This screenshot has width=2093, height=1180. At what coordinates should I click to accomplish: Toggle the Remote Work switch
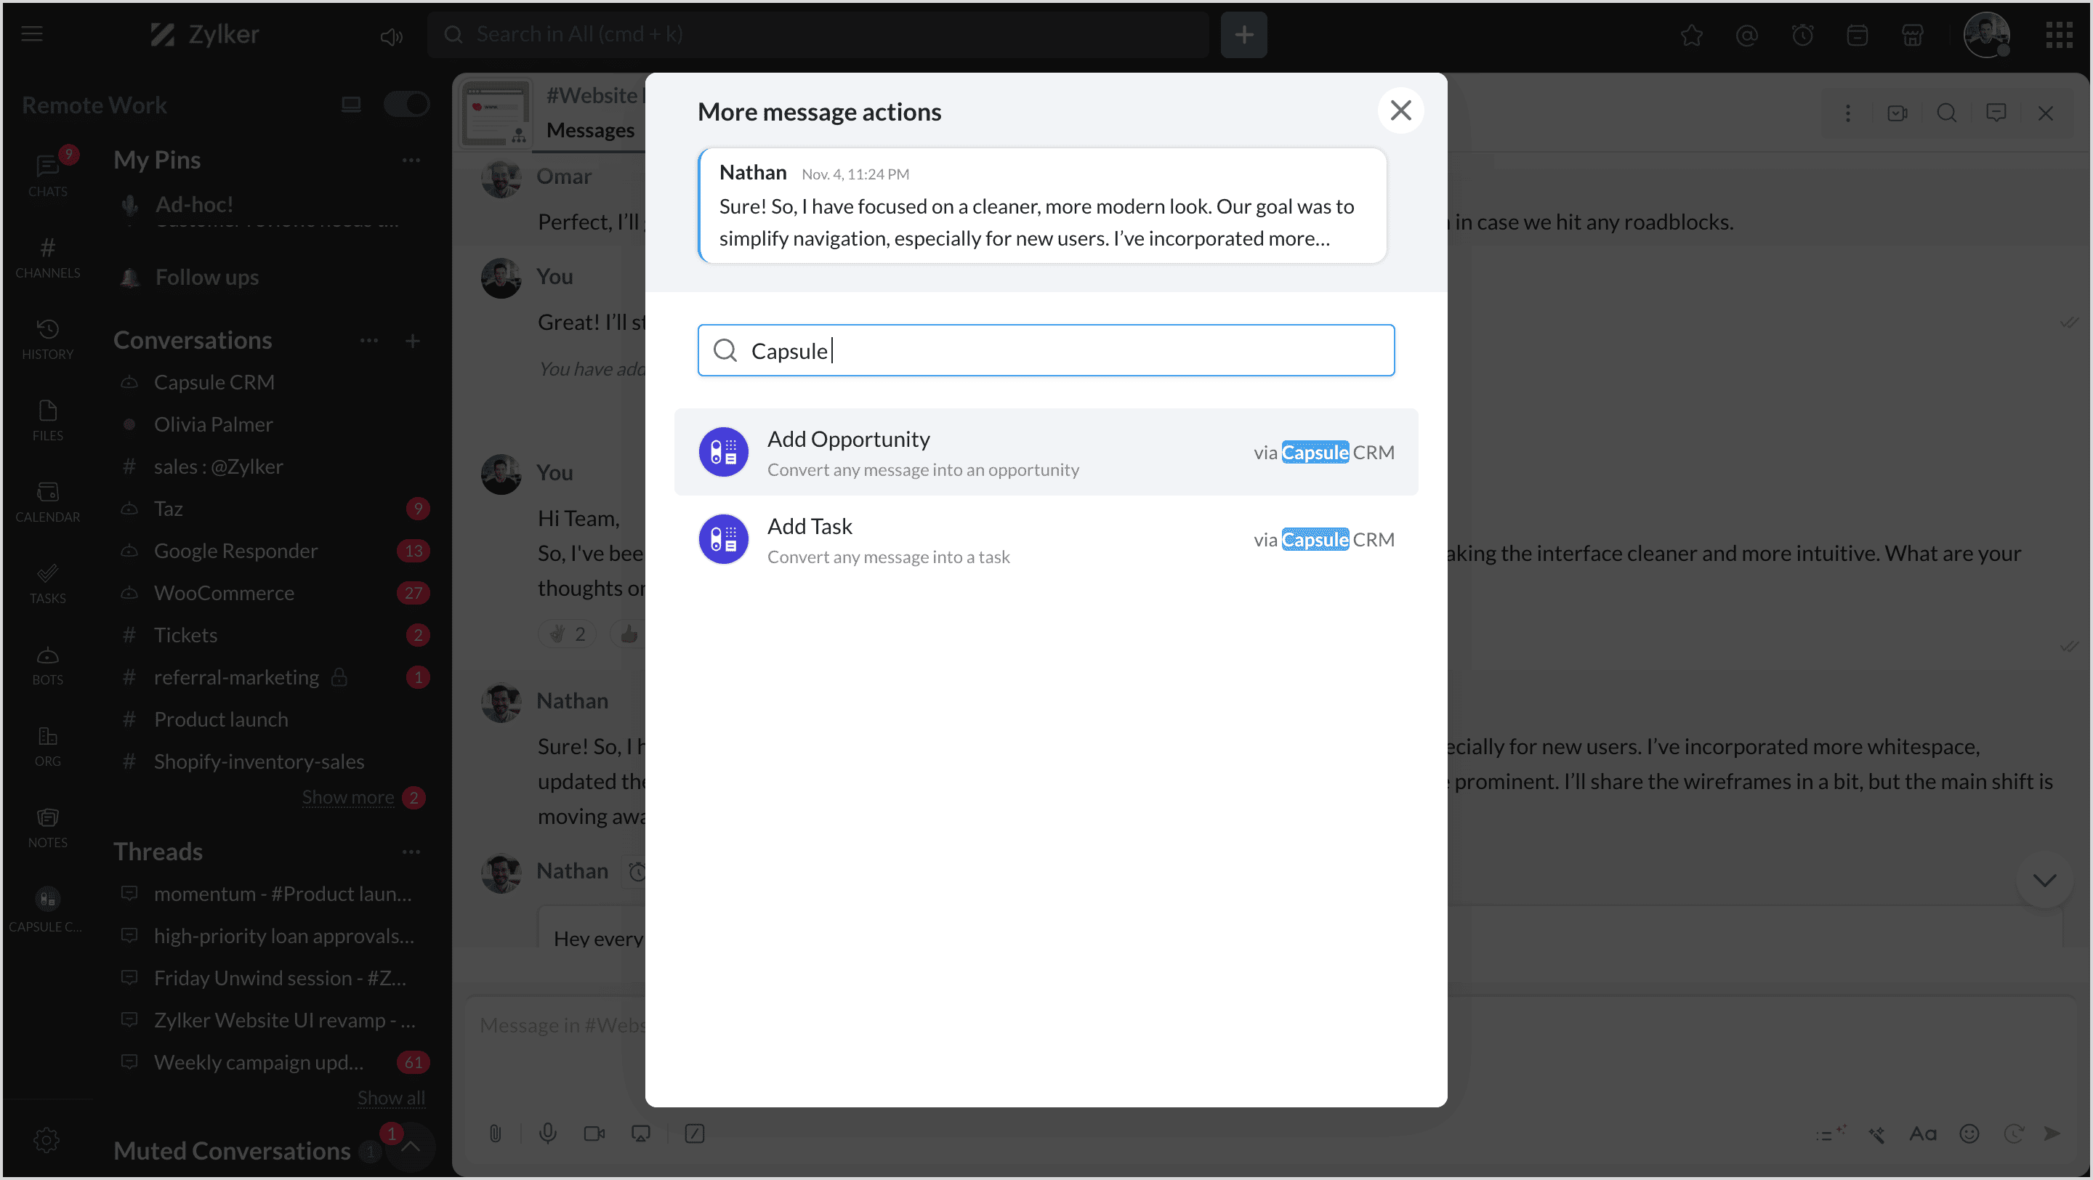(x=406, y=105)
